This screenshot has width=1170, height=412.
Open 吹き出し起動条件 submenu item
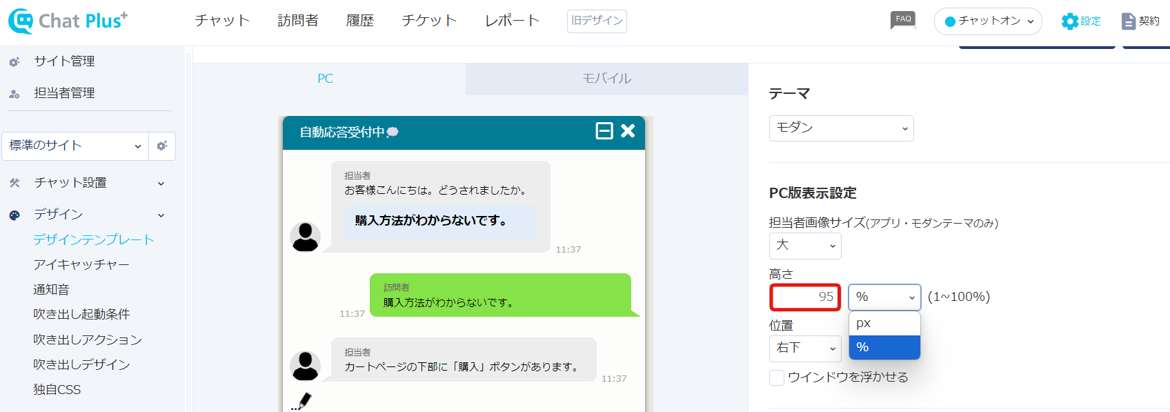pos(81,315)
